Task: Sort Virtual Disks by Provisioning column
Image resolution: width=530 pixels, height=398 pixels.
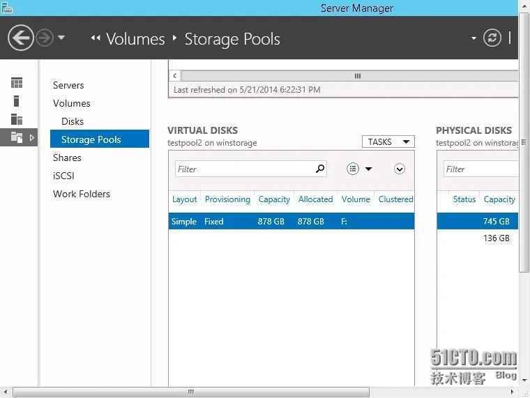Action: pos(227,199)
